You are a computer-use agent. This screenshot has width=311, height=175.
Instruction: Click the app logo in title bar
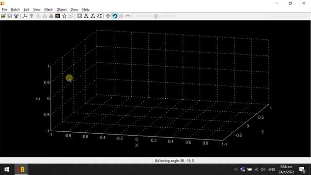[x=2, y=3]
